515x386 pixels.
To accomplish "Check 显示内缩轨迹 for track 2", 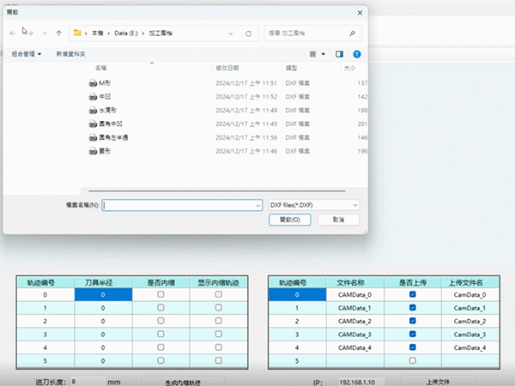I will tap(218, 321).
